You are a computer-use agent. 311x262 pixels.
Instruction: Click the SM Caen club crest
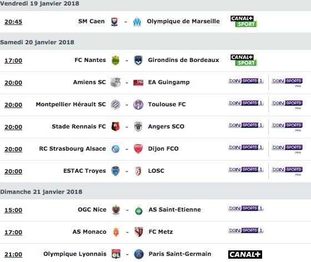114,22
